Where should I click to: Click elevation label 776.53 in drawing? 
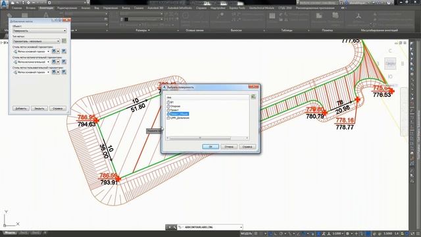pos(382,95)
